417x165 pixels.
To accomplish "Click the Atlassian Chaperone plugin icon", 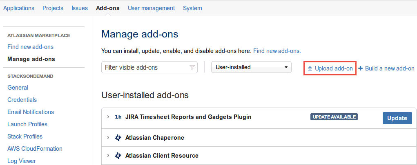I will pyautogui.click(x=118, y=138).
